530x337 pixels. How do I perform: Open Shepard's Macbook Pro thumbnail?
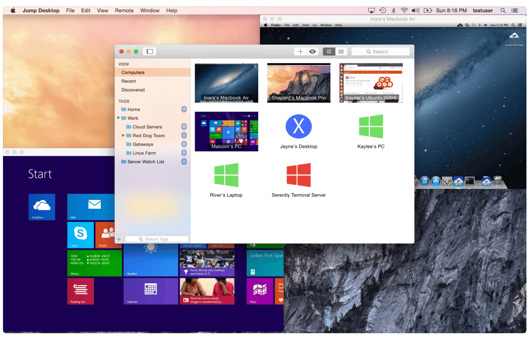pos(299,83)
